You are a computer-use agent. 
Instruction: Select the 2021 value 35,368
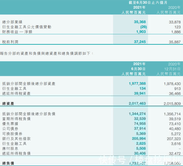point(140,22)
